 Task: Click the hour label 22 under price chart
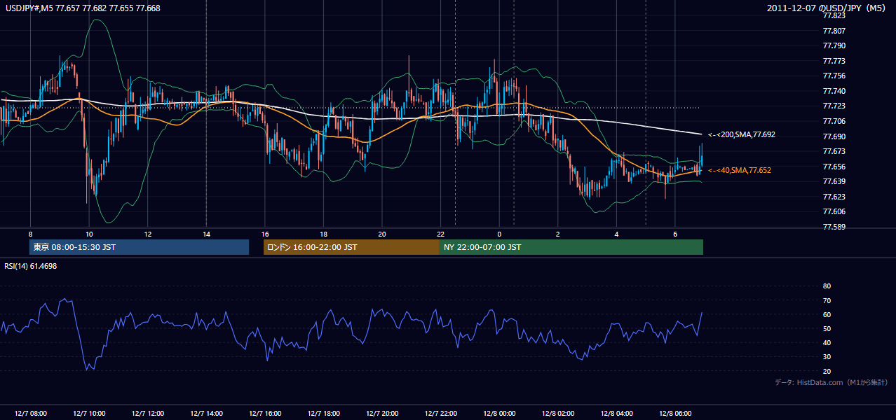440,234
